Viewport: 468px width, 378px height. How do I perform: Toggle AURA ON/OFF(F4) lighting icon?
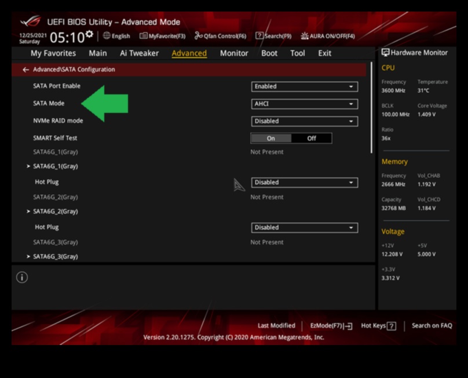[x=305, y=36]
